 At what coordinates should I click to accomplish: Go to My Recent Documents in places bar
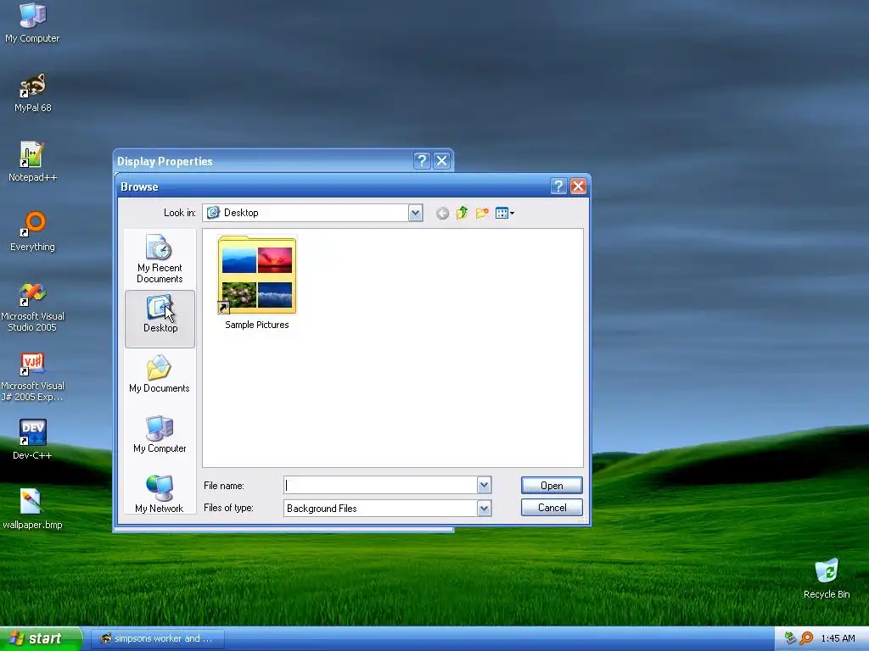[160, 259]
